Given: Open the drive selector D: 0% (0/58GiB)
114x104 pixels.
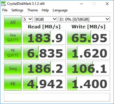Looking at the screenshot, I should pos(84,19).
